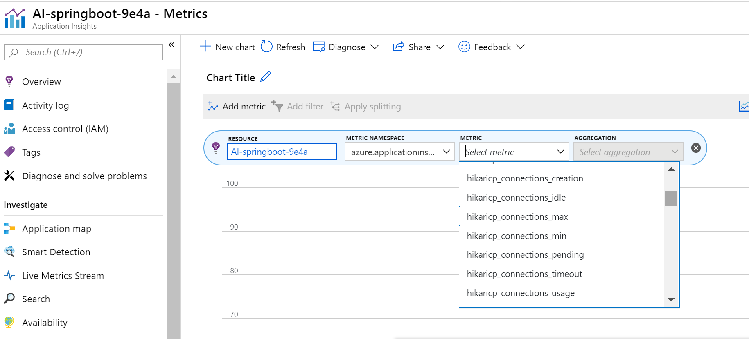
Task: Click the metric list scrollbar thumb
Action: [x=671, y=198]
